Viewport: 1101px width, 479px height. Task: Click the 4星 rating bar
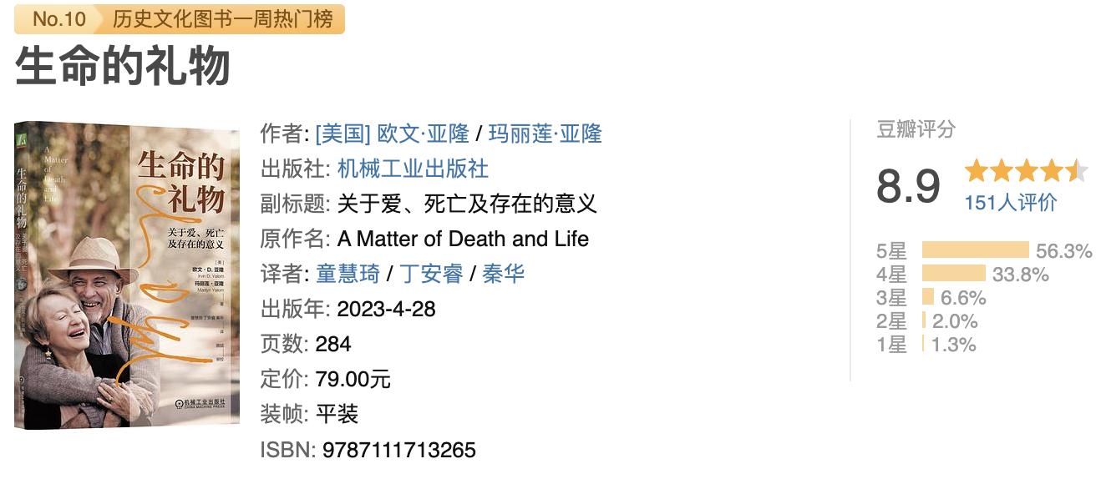click(953, 274)
